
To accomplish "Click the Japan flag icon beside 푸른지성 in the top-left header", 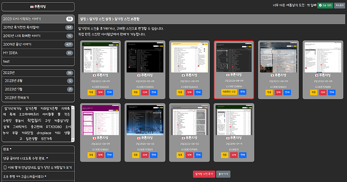I will pyautogui.click(x=32, y=7).
